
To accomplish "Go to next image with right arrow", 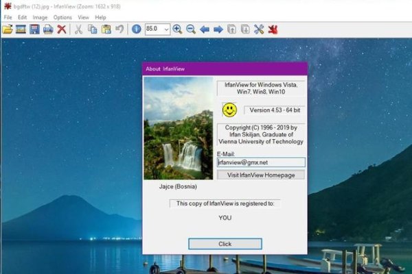I will (218, 29).
